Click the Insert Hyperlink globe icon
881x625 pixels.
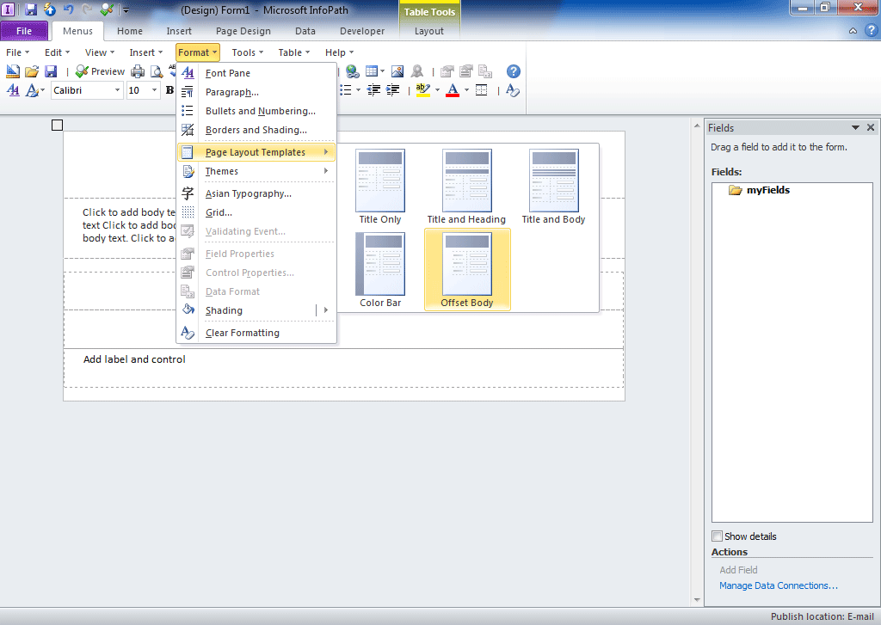(x=352, y=71)
